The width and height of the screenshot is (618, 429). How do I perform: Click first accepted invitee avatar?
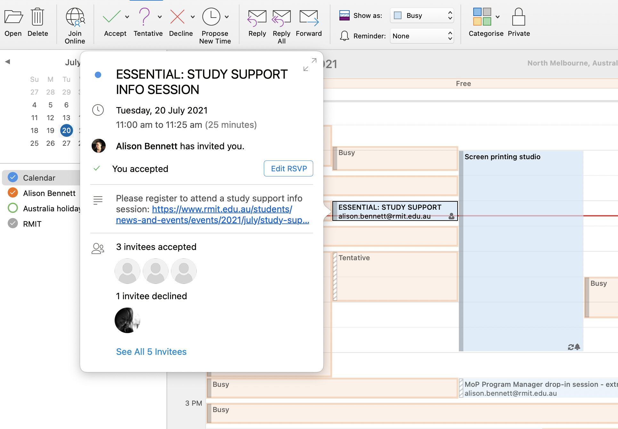(x=127, y=271)
